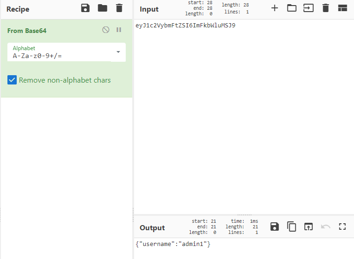This screenshot has height=259, width=354.
Task: Maximise the output pane
Action: click(x=342, y=227)
